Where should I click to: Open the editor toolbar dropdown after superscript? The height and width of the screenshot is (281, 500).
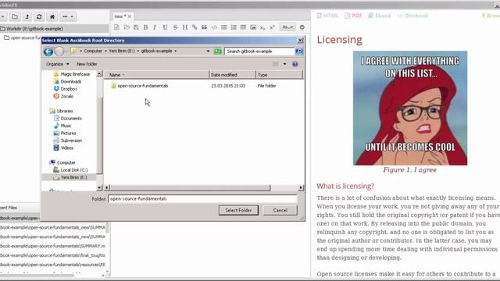click(x=287, y=27)
